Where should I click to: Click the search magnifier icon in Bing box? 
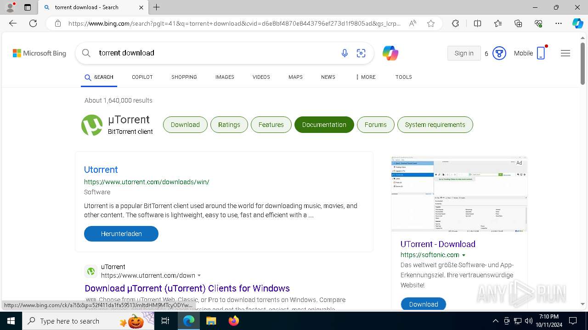click(86, 53)
